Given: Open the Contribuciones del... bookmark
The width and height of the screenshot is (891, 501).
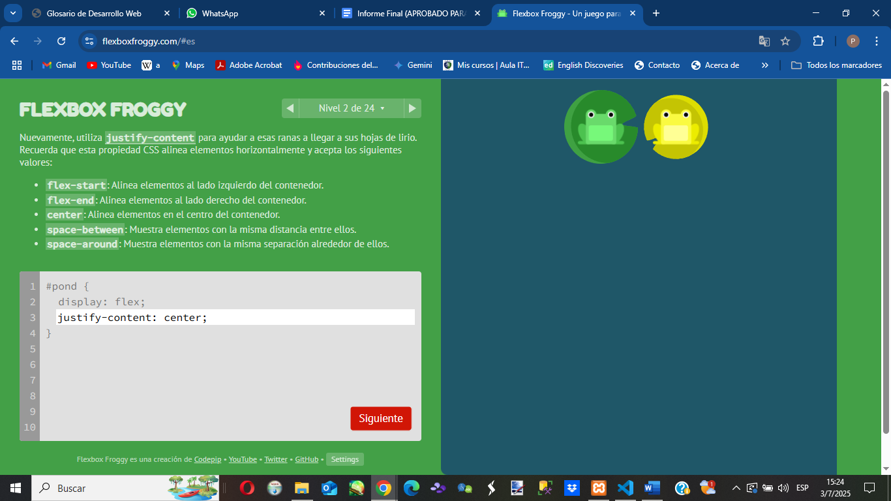Looking at the screenshot, I should 336,65.
